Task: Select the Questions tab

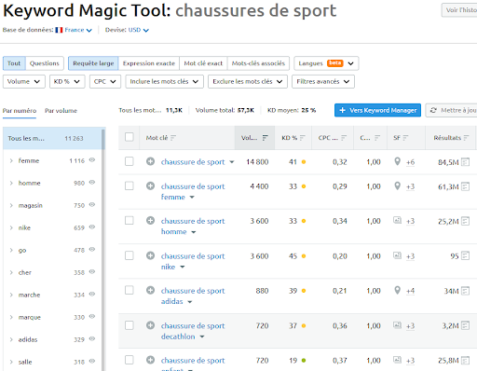Action: point(45,63)
